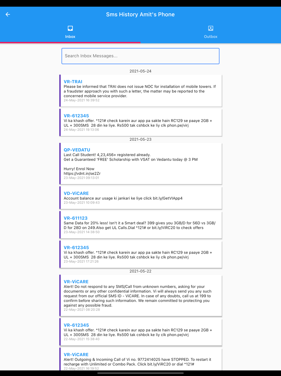
Task: Open the VR-TRAI message card
Action: point(141,91)
